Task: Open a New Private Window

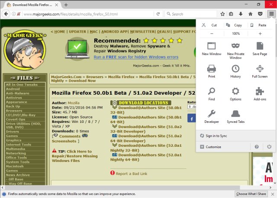Action: [235, 51]
